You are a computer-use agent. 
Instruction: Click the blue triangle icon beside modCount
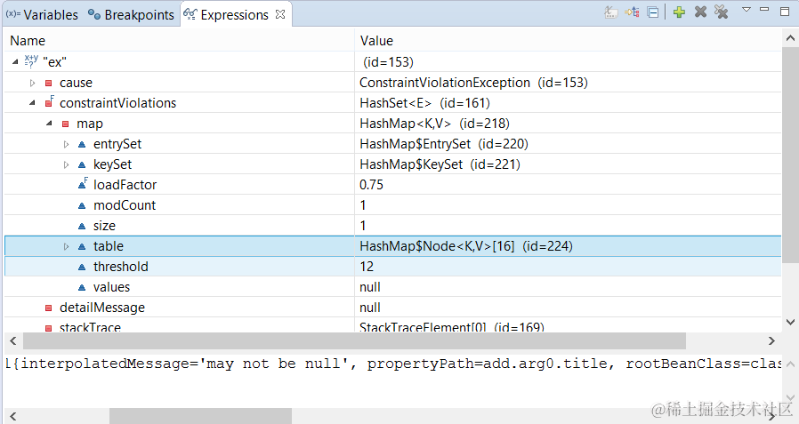pyautogui.click(x=82, y=205)
